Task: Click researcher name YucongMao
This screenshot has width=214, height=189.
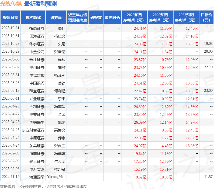Action: pos(56,177)
